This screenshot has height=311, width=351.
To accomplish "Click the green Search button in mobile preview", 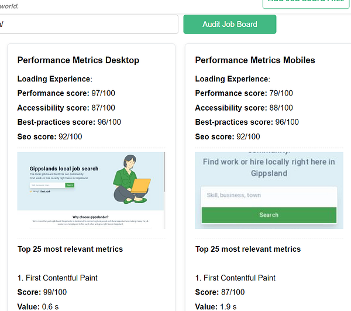I will (x=269, y=215).
